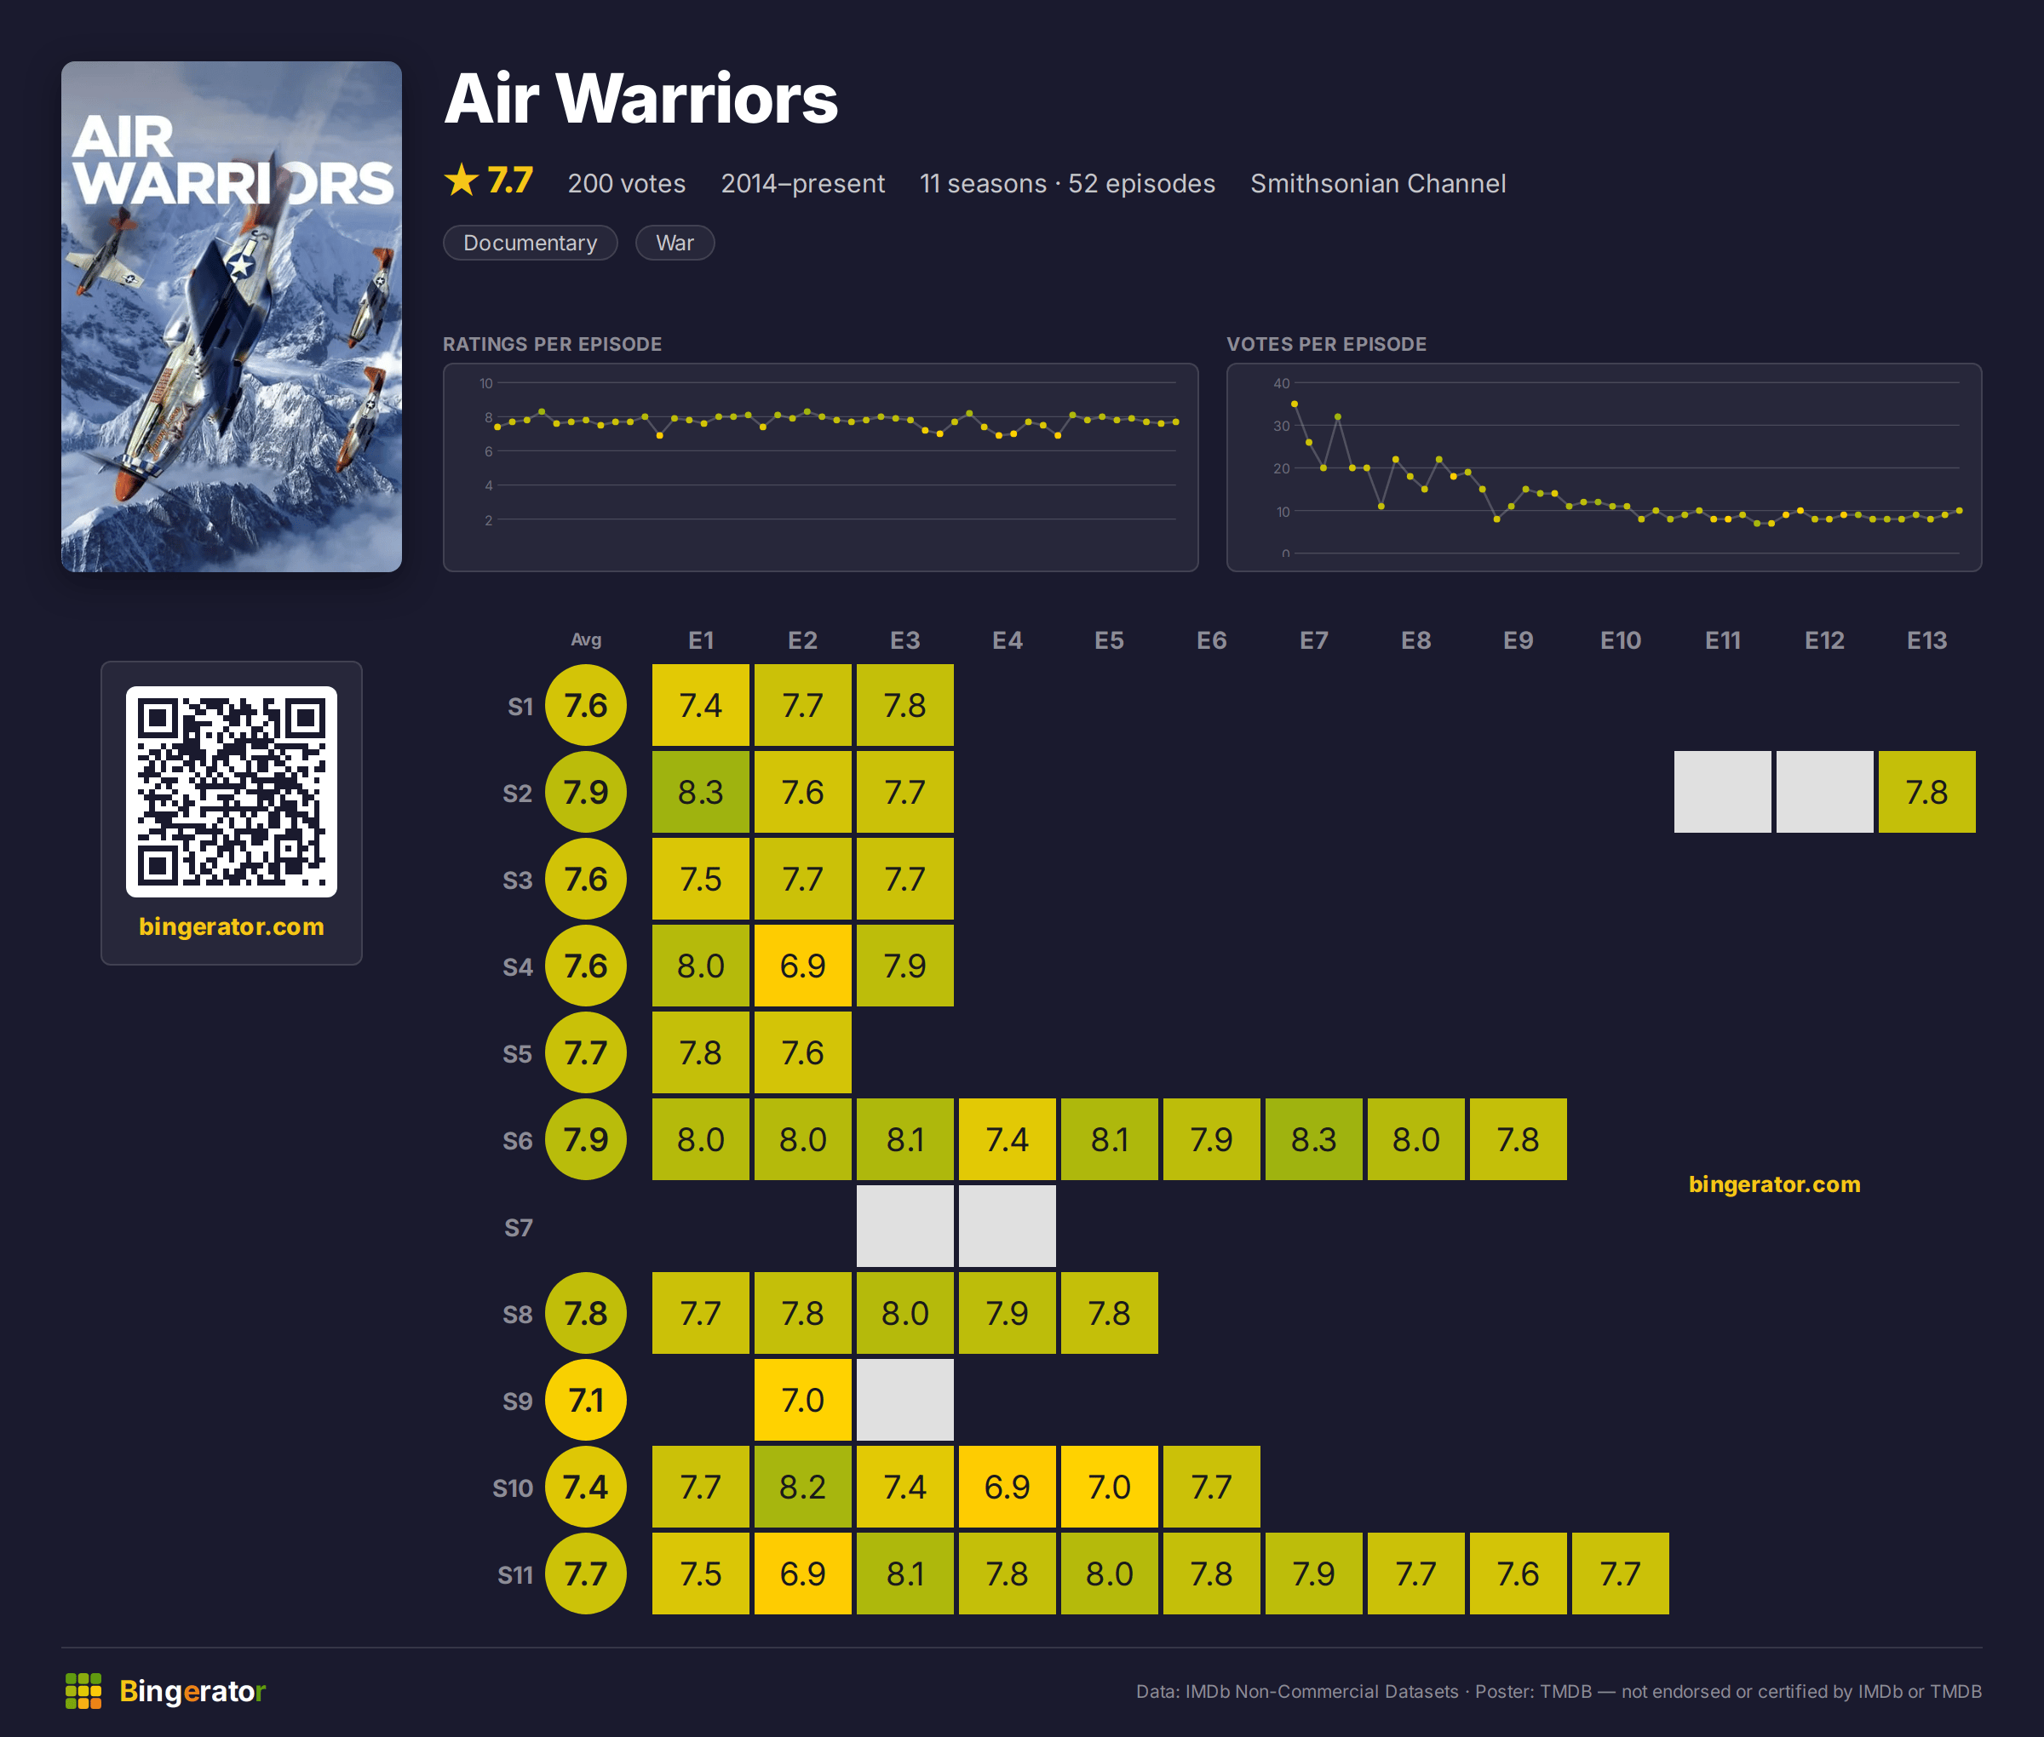Open bingerator.com link under QR code
This screenshot has height=1737, width=2044.
232,926
